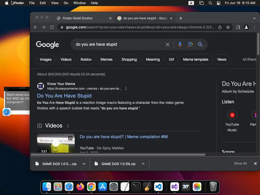Open Google Lens image search
Image resolution: width=260 pixels, height=195 pixels.
[x=190, y=44]
